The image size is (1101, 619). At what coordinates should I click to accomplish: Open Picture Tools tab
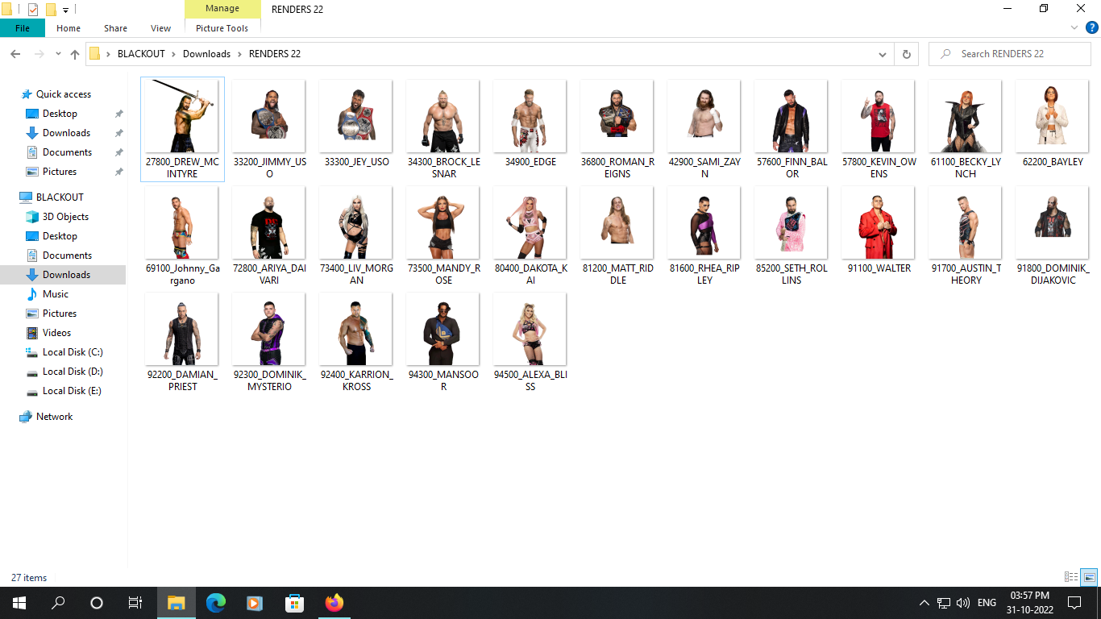(222, 28)
